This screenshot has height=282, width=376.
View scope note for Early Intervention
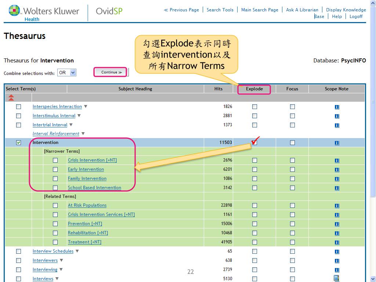(337, 170)
